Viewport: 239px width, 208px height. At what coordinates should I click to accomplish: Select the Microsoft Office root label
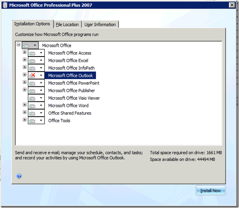pyautogui.click(x=57, y=45)
